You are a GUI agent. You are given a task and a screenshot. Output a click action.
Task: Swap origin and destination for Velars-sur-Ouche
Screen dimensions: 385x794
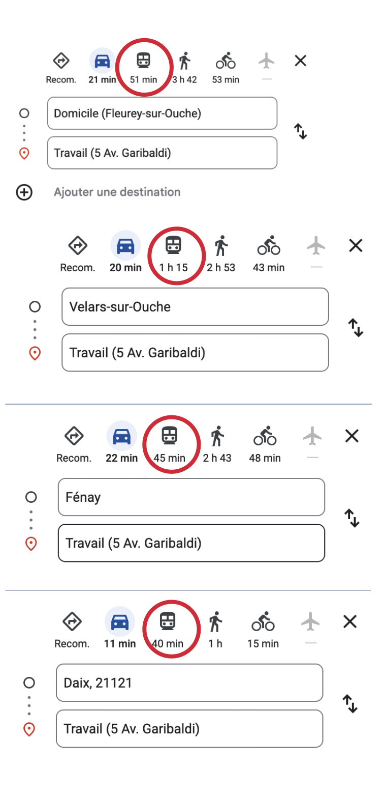click(x=356, y=328)
